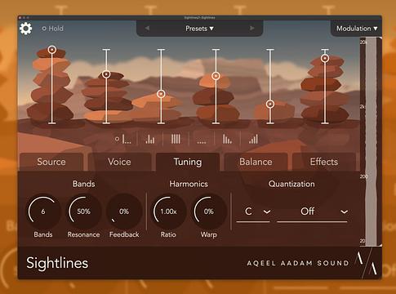
Task: Click the second rock stack's slider handle
Action: [x=106, y=74]
